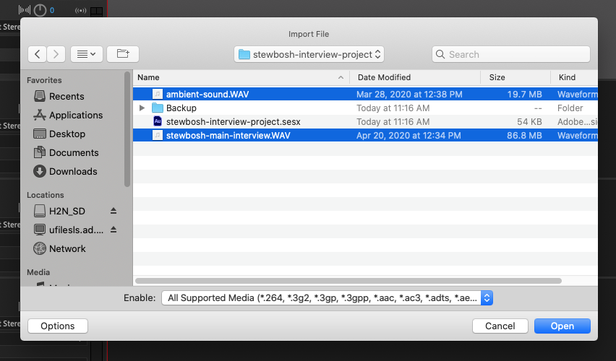616x361 pixels.
Task: Click the H2N_SD drive icon
Action: (x=40, y=211)
